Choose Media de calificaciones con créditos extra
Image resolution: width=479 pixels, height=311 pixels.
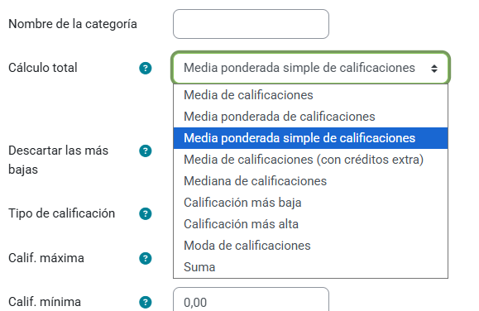click(x=310, y=160)
